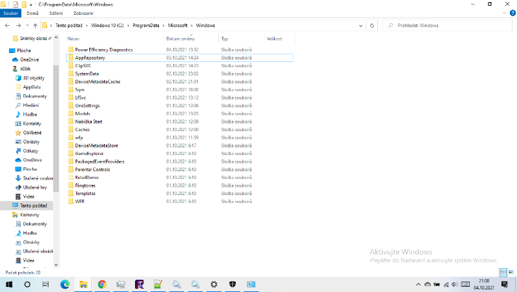Select the Parental Controls folder
The image size is (517, 292).
92,169
